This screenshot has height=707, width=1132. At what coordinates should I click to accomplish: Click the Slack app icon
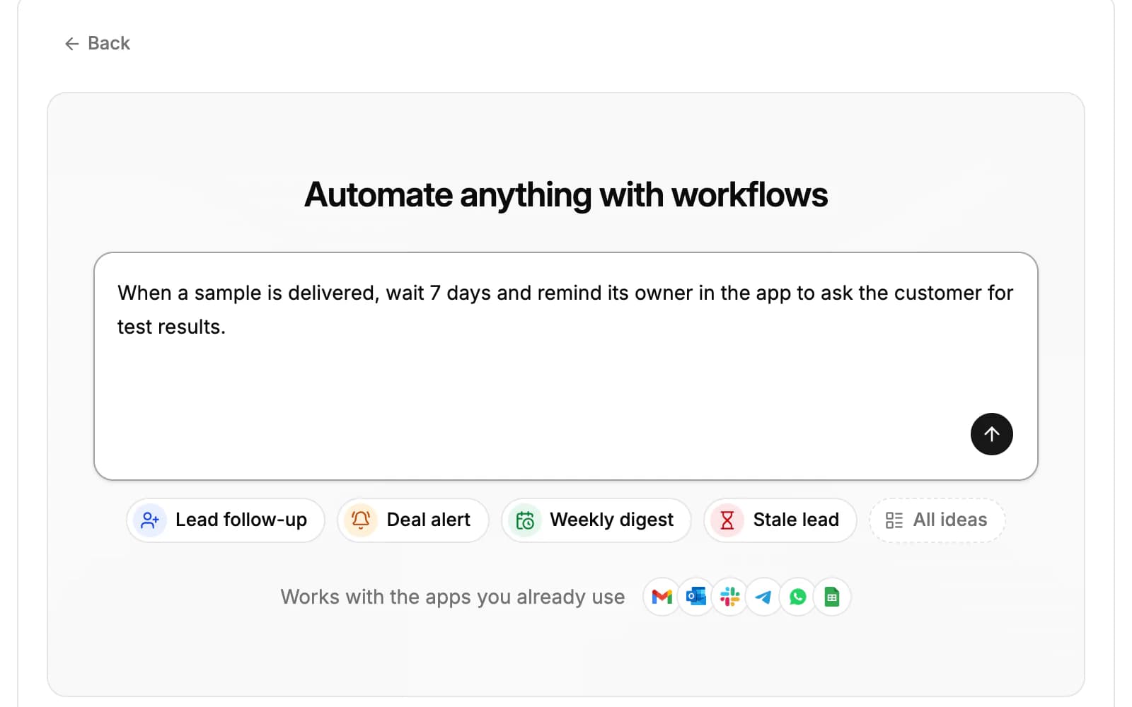tap(730, 597)
